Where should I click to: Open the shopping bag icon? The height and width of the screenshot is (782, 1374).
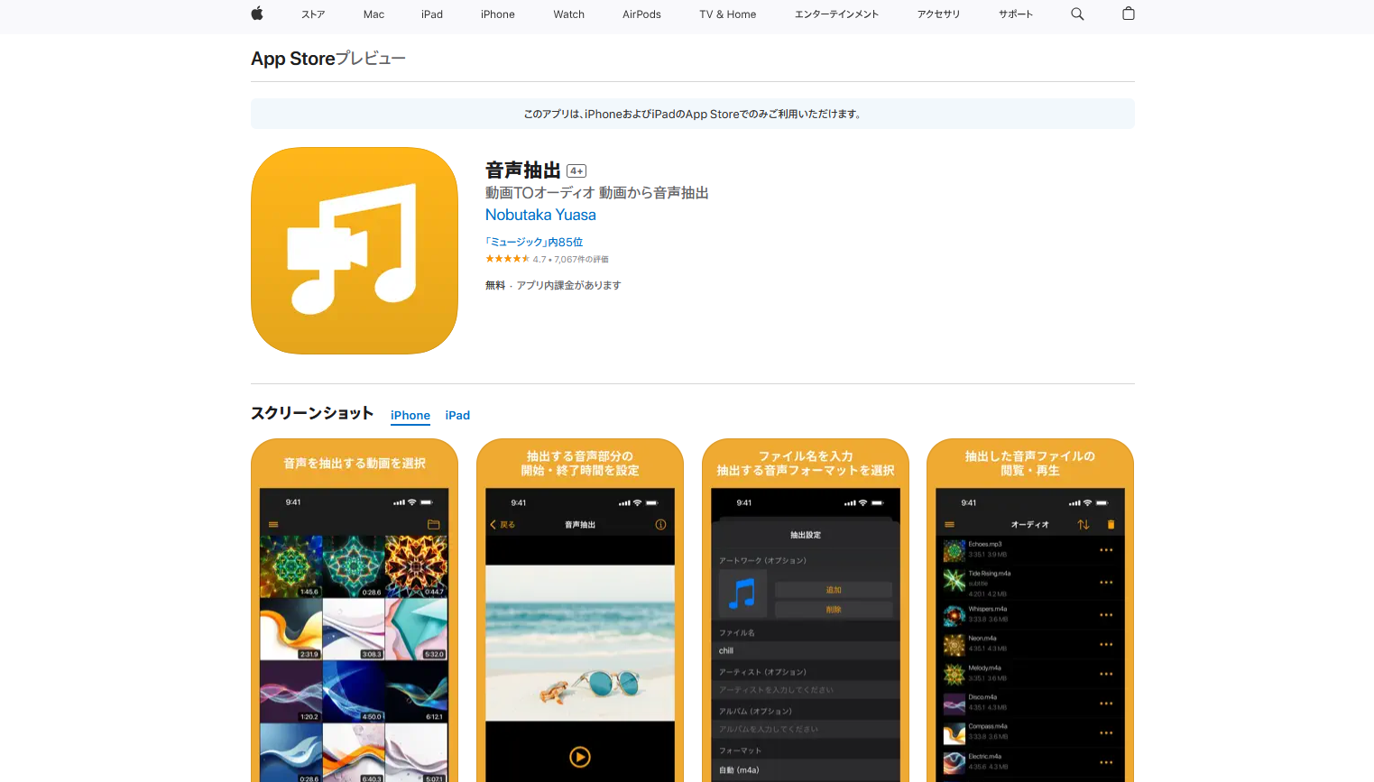[x=1129, y=14]
